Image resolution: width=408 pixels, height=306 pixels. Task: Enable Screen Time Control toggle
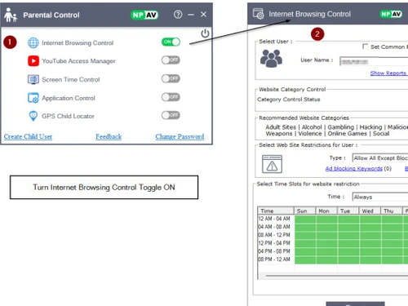coord(171,78)
